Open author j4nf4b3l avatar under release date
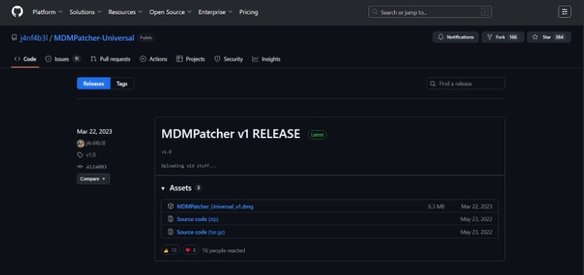 80,144
